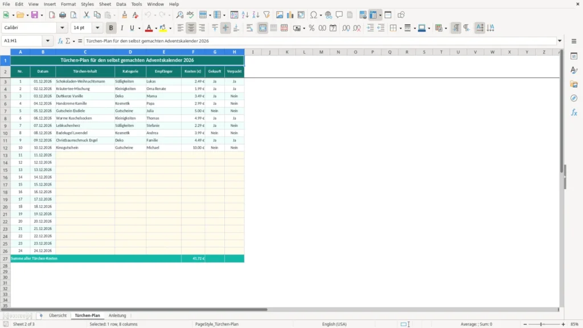583x328 pixels.
Task: Toggle wrap text
Action: pos(249,28)
